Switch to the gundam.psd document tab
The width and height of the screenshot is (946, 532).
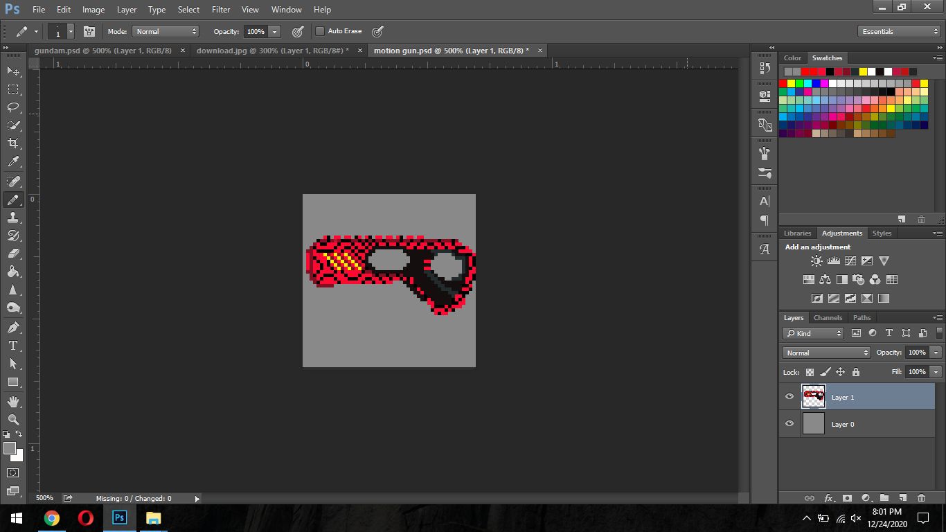[103, 51]
